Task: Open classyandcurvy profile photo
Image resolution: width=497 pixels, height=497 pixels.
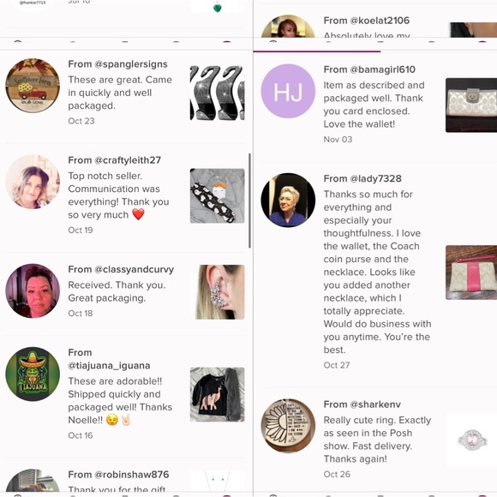Action: [x=33, y=290]
